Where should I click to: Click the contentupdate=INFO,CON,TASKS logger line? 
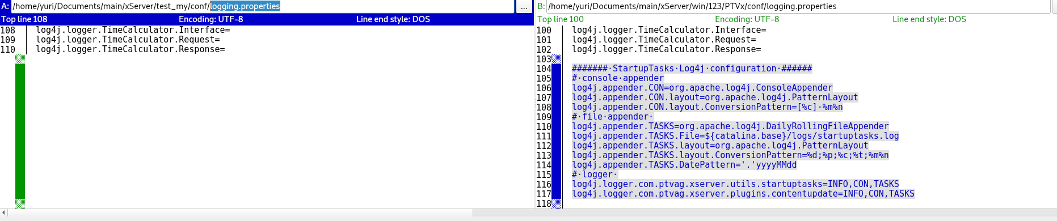click(743, 194)
